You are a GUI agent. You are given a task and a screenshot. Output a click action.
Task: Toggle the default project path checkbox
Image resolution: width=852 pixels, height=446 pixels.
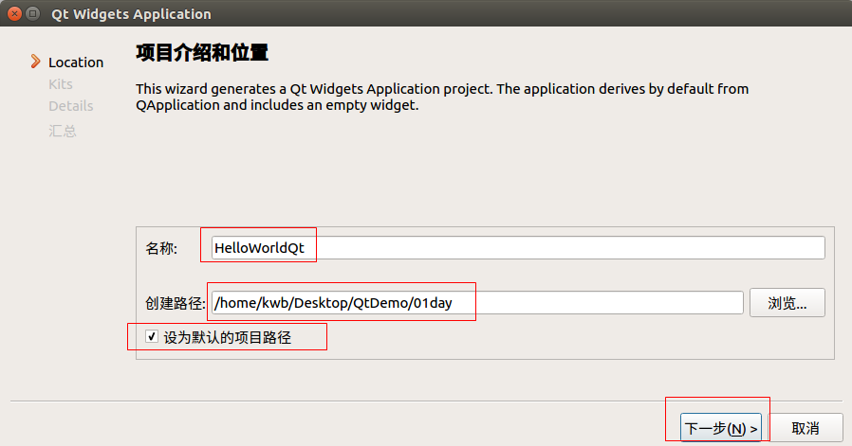152,336
